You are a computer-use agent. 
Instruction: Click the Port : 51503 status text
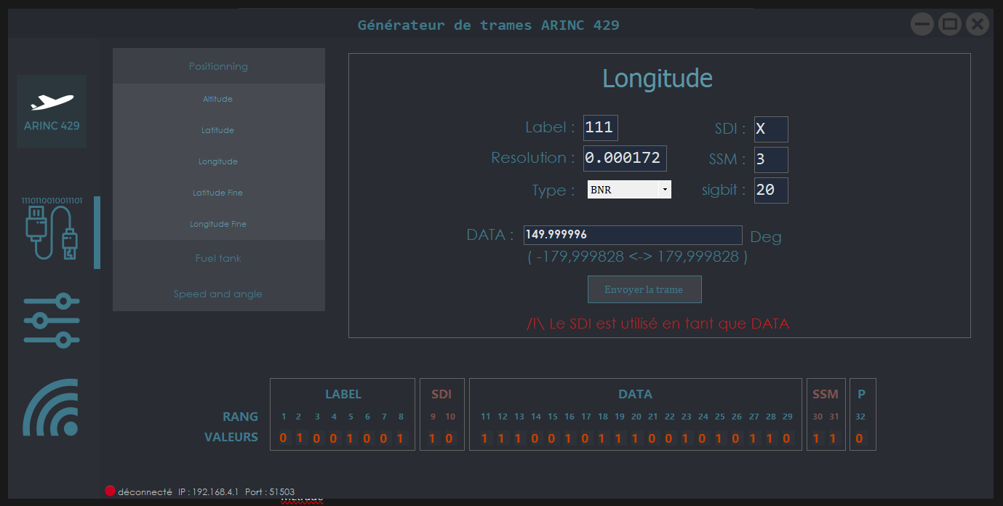coord(270,492)
